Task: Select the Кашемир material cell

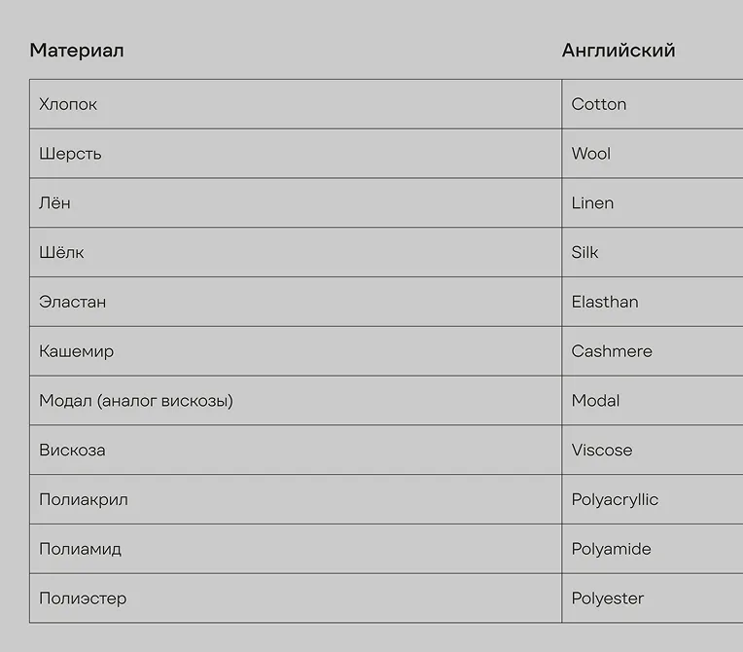Action: pos(296,351)
